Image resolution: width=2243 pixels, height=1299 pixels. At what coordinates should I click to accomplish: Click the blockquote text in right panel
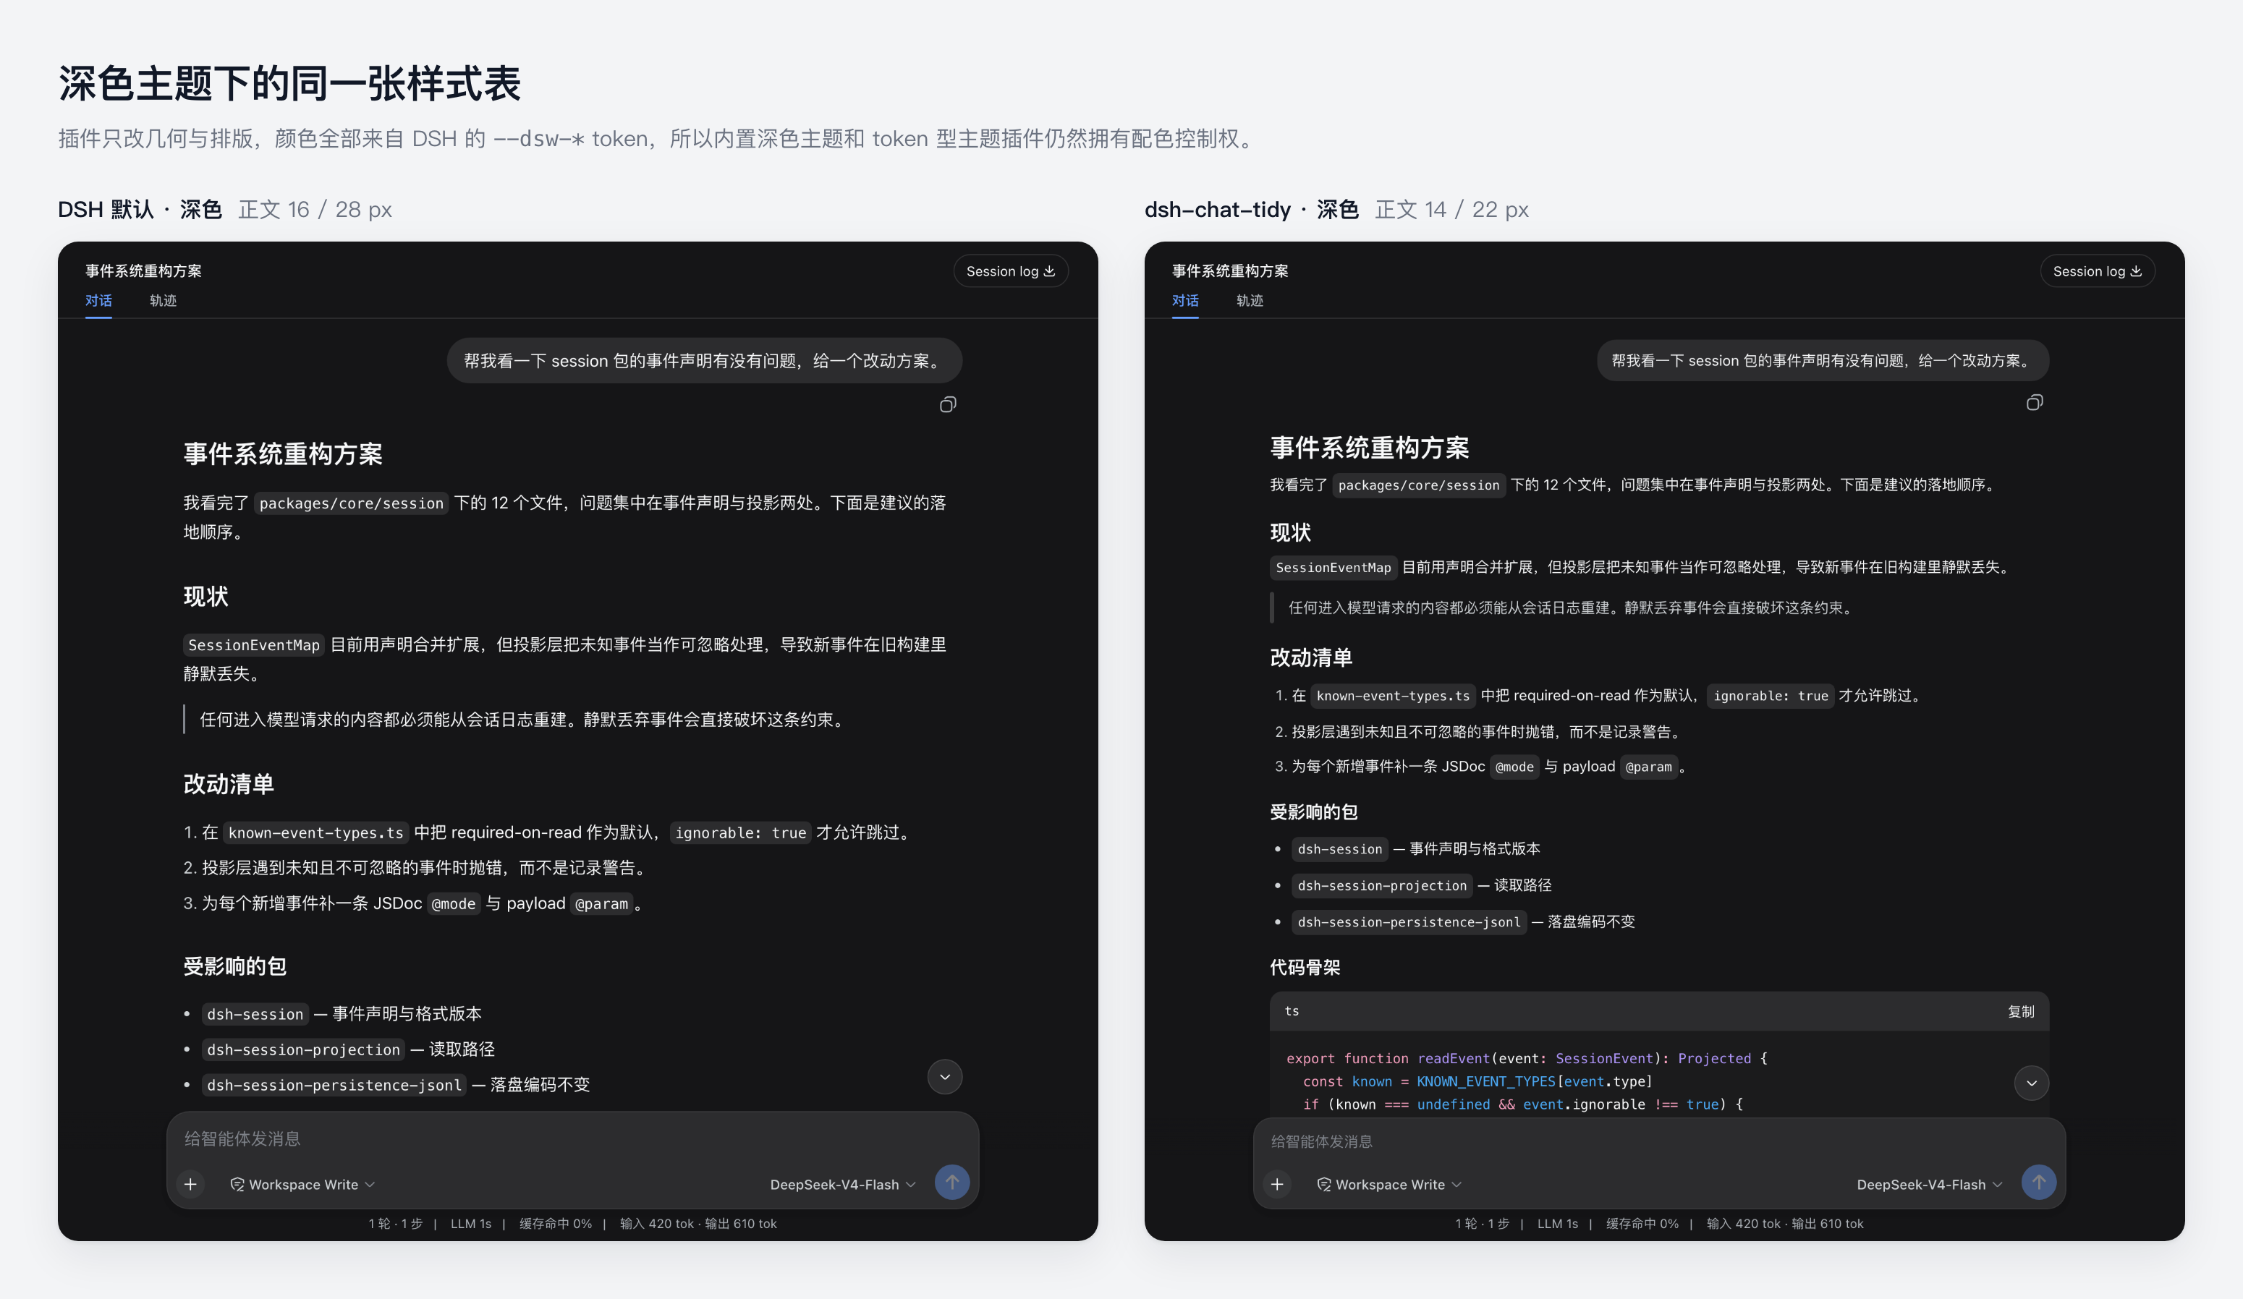[x=1572, y=608]
